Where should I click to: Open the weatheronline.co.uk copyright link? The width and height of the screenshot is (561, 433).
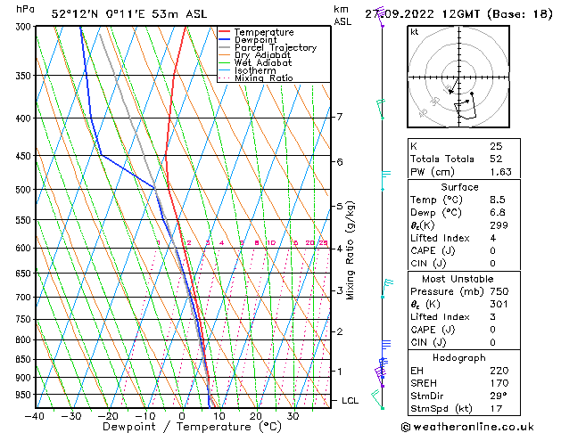coord(467,427)
